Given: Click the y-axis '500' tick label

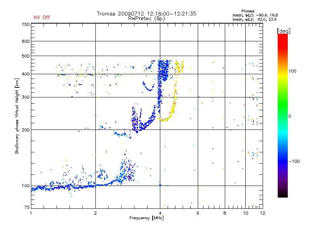Looking at the screenshot, I should [x=25, y=56].
